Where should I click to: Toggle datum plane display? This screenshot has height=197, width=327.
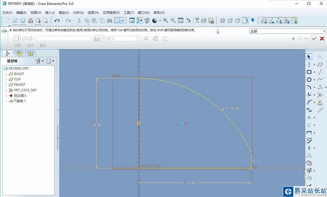[265, 21]
